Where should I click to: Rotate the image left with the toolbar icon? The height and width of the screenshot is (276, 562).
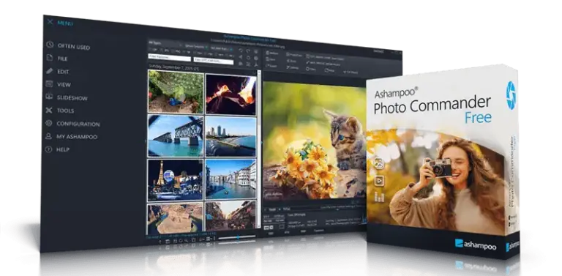[241, 51]
